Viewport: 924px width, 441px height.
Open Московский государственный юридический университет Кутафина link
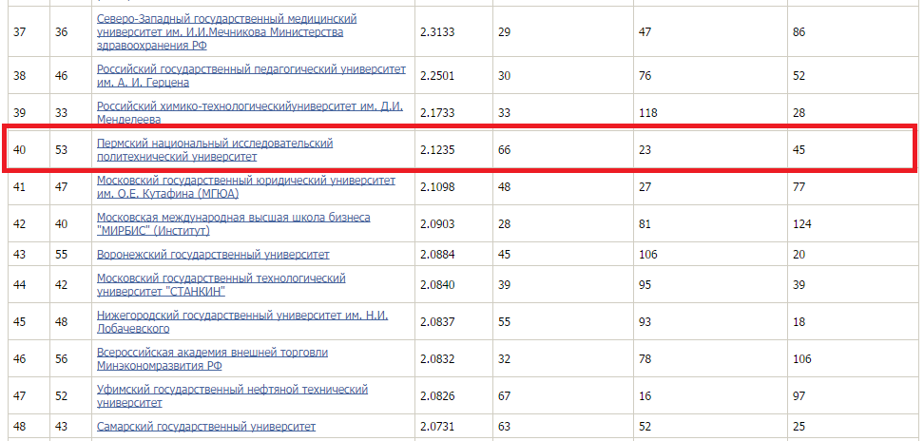coord(245,186)
